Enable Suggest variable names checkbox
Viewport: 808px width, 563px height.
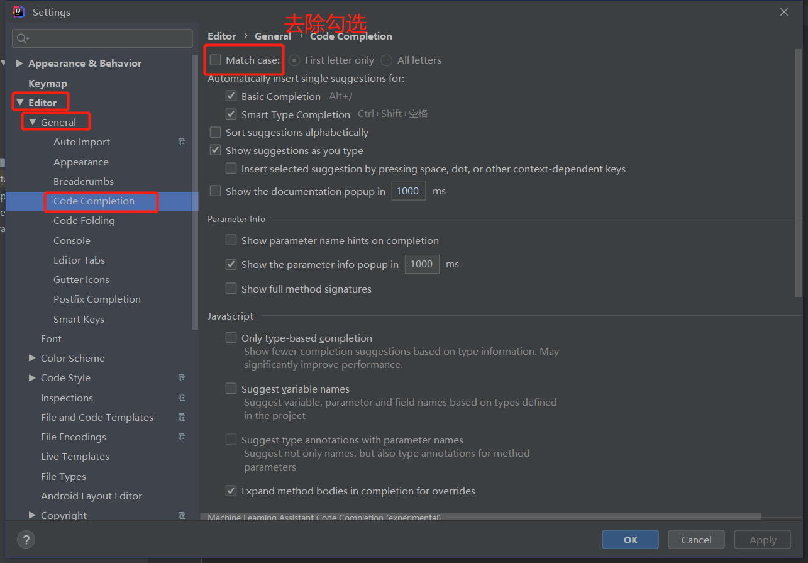[x=231, y=389]
